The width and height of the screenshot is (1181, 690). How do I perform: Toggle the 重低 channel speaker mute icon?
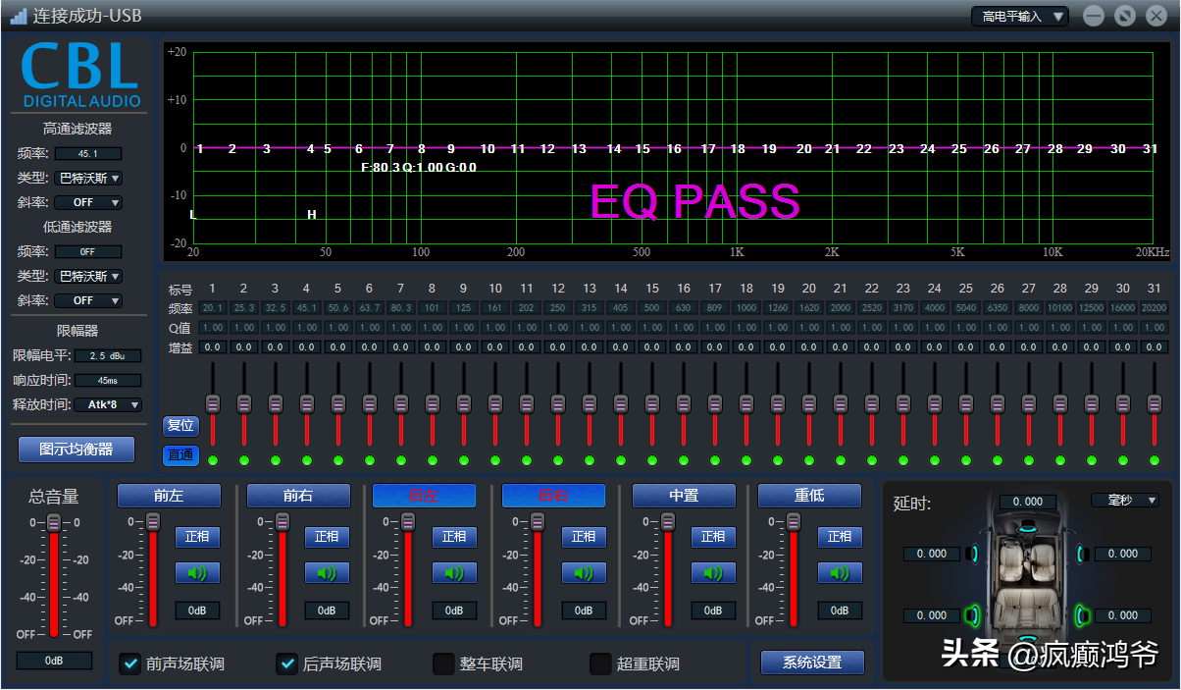coord(840,573)
